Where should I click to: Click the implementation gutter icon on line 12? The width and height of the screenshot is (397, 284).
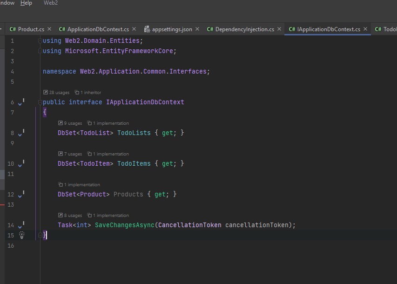pos(21,194)
